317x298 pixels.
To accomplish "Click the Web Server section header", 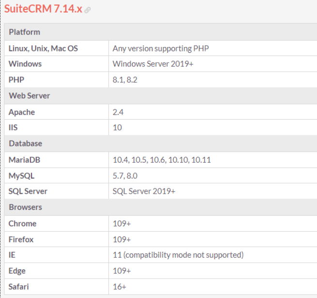I will click(30, 96).
